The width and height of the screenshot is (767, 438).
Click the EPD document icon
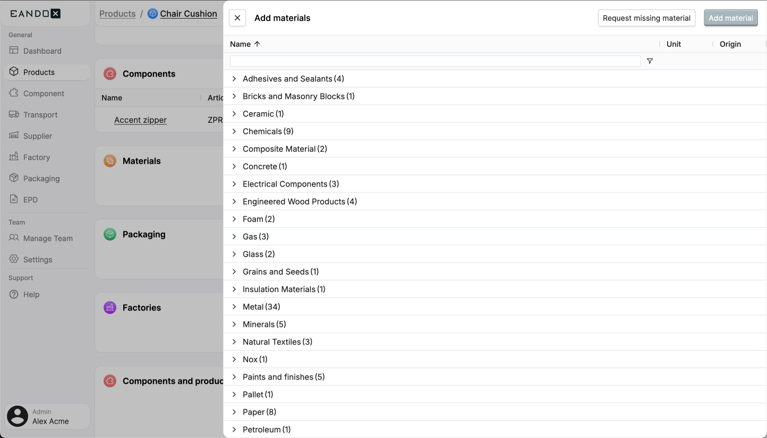pos(13,199)
